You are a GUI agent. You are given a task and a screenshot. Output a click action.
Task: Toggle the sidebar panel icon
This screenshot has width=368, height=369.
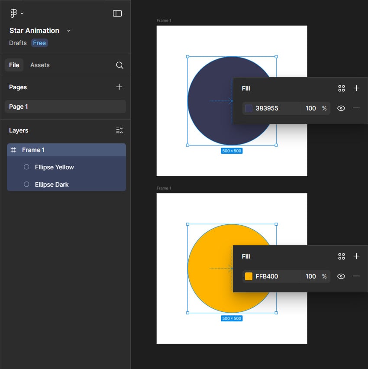coord(117,13)
